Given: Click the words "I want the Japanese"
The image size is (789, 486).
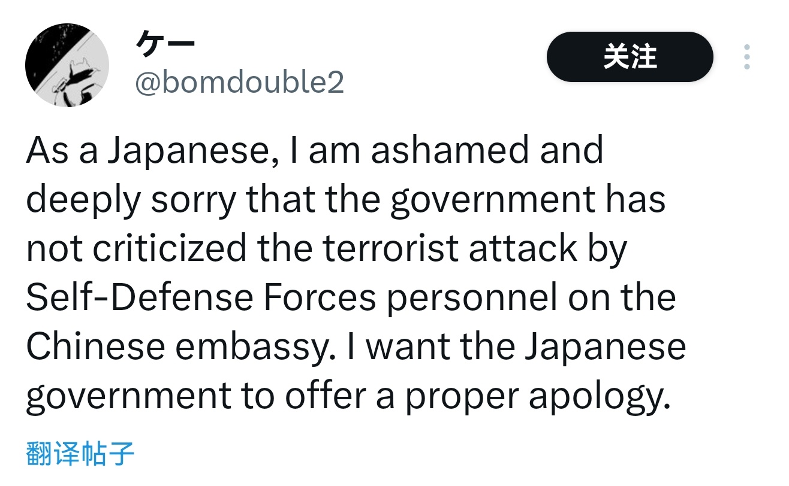Looking at the screenshot, I should (517, 345).
